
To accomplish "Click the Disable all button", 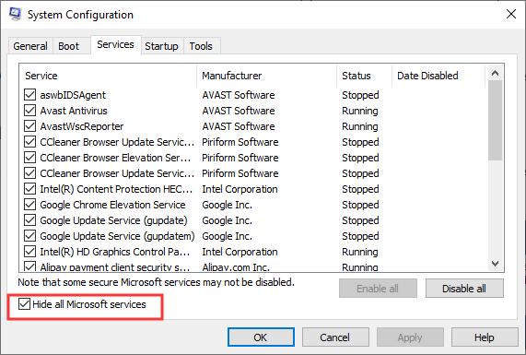I will [464, 289].
